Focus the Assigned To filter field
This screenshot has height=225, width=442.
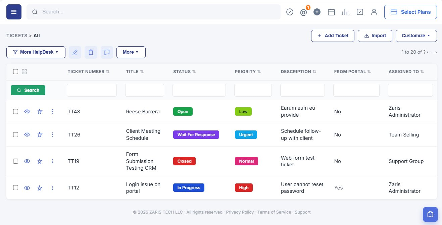tap(410, 90)
